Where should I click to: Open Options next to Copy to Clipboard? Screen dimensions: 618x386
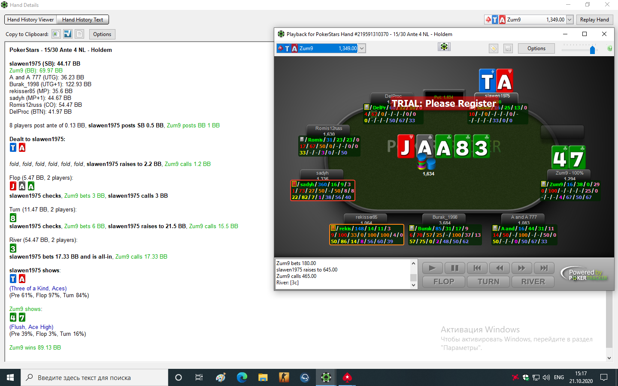point(102,34)
